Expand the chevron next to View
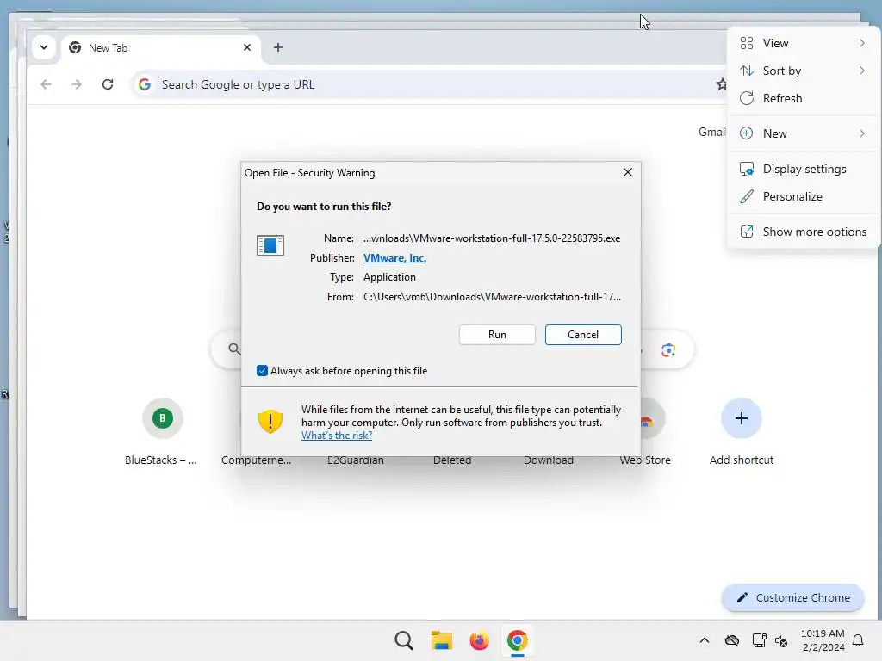This screenshot has height=661, width=882. pos(861,43)
